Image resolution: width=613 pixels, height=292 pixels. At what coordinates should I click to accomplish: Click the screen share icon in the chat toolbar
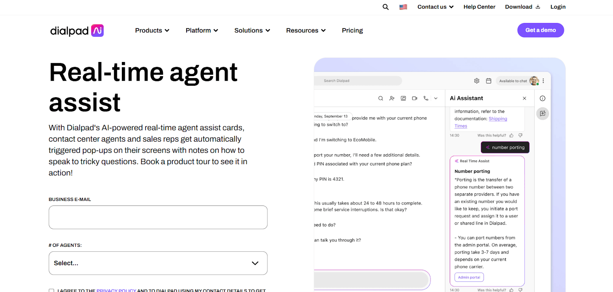pos(403,98)
